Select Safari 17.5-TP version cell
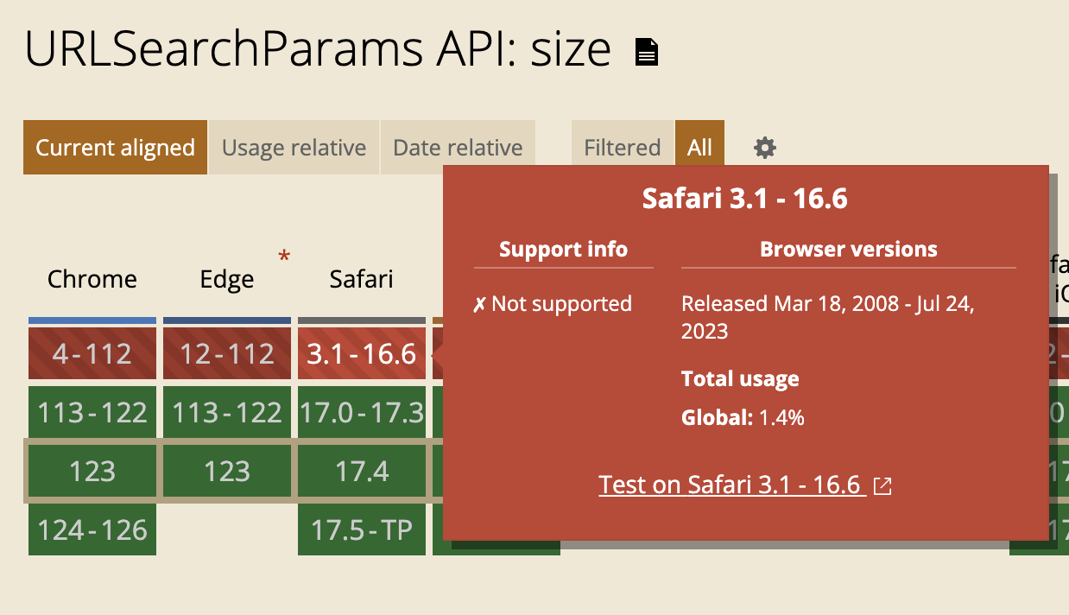Screen dimensions: 1069x615 click(x=362, y=529)
